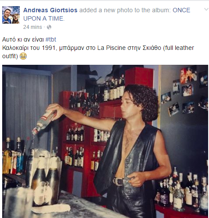The height and width of the screenshot is (218, 209).
Task: Click the tilted vodka bottle in photo
Action: coord(44,121)
